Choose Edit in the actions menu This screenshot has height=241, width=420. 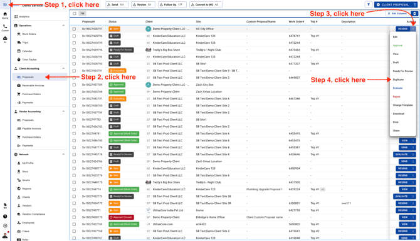(x=395, y=37)
